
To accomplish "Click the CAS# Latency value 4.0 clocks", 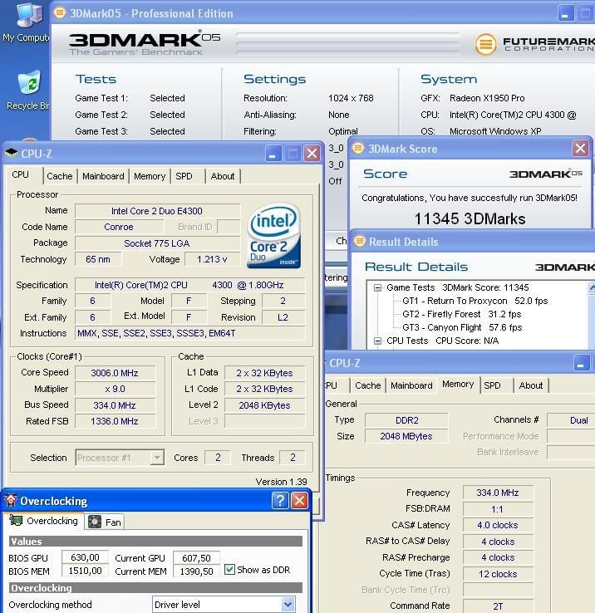I will (x=497, y=525).
